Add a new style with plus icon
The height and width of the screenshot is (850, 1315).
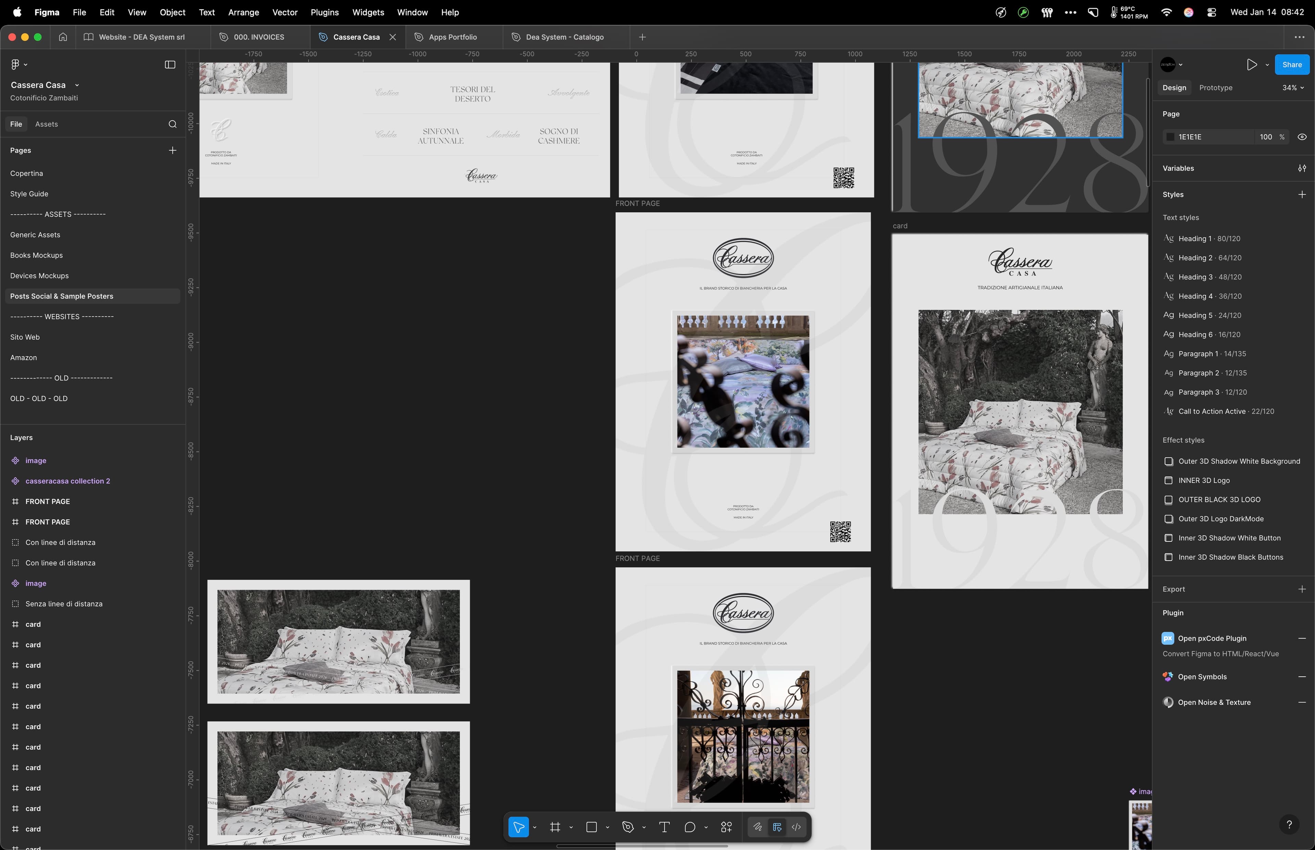coord(1302,194)
